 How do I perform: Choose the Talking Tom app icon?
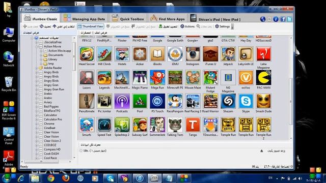click(x=175, y=125)
